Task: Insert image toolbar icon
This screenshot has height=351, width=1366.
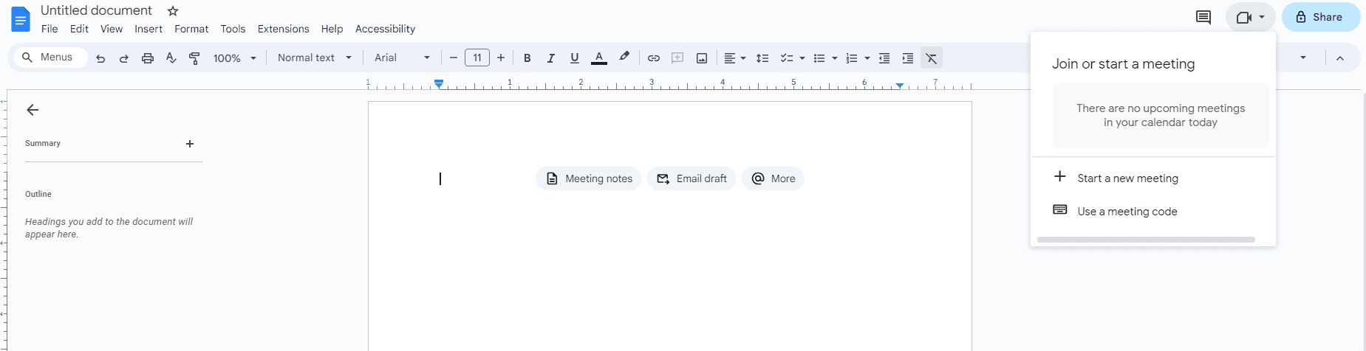Action: tap(702, 58)
